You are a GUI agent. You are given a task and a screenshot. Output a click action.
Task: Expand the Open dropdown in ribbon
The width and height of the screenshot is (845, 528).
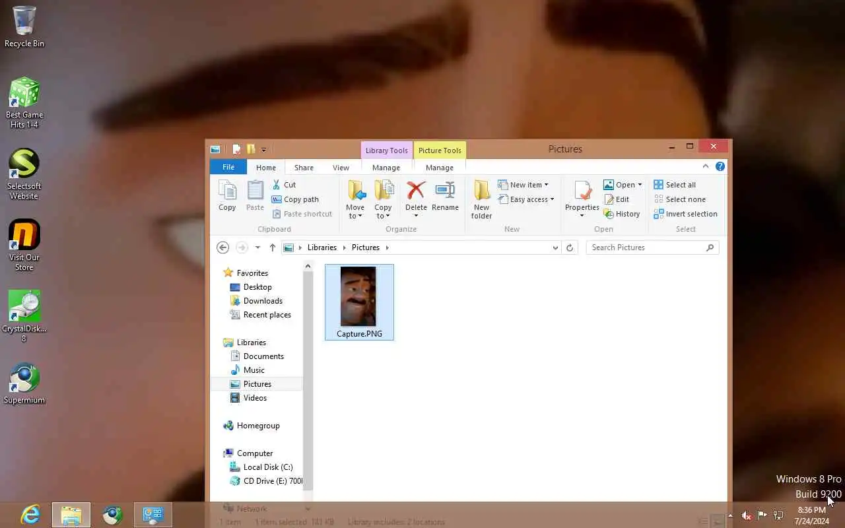pyautogui.click(x=640, y=185)
